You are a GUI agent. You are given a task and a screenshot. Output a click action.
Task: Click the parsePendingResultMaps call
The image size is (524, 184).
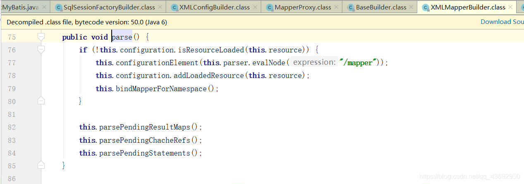pos(145,127)
